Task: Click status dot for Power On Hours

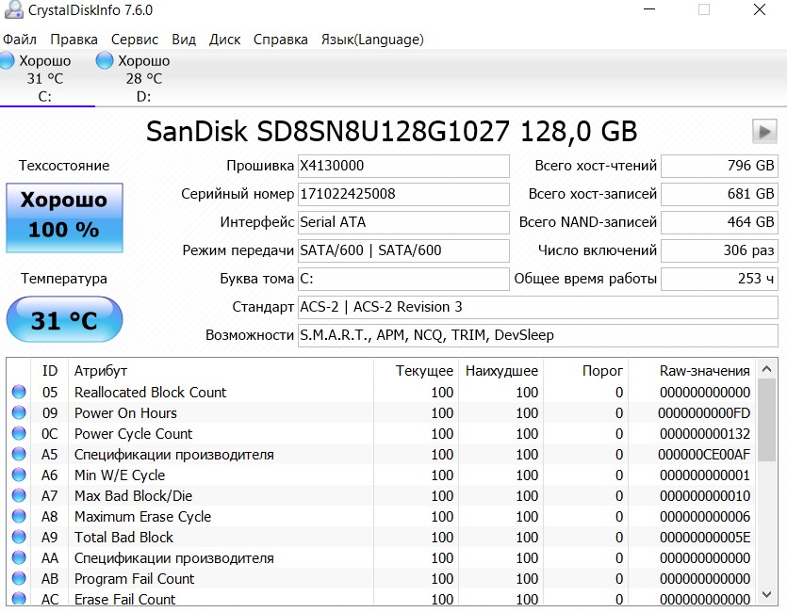Action: [x=19, y=412]
